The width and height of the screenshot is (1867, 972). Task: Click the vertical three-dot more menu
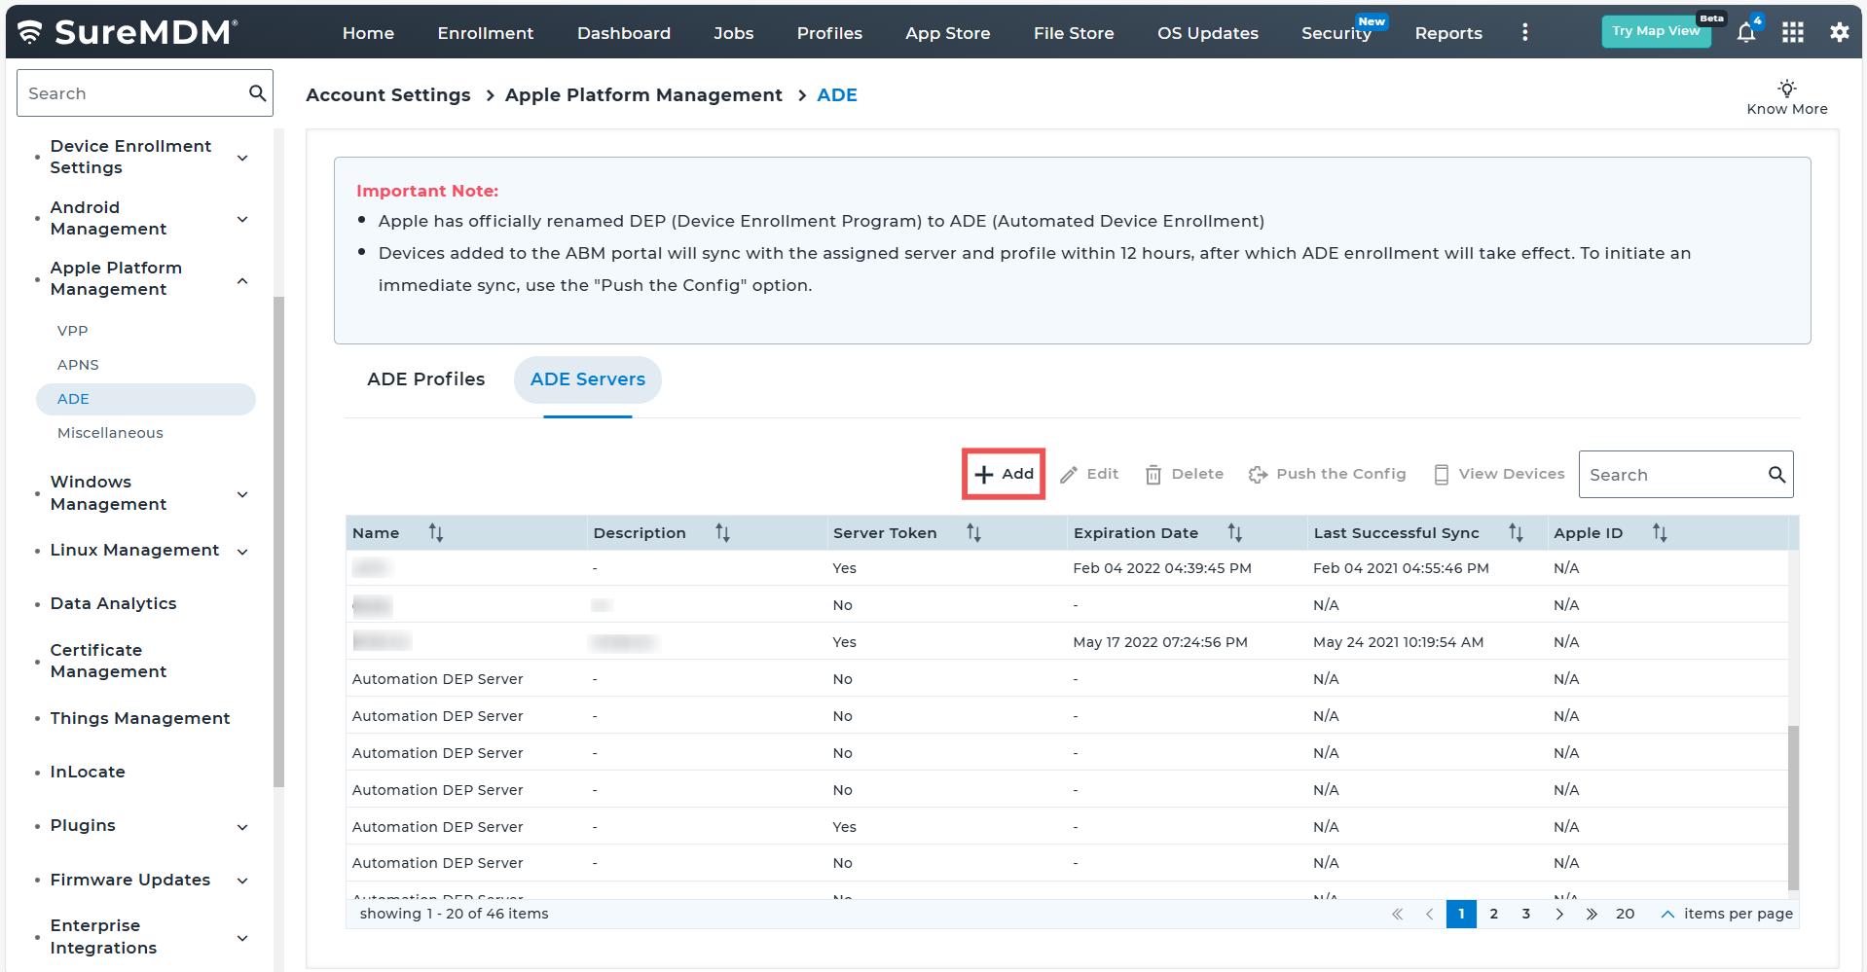coord(1524,33)
